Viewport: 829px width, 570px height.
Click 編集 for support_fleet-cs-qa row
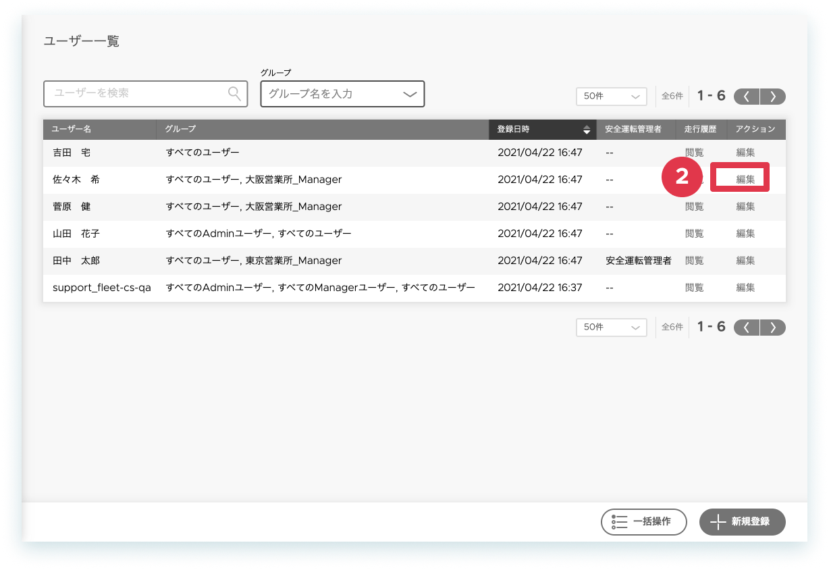click(x=745, y=288)
